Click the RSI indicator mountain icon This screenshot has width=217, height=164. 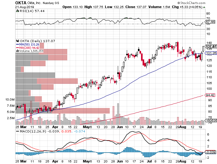pyautogui.click(x=17, y=11)
